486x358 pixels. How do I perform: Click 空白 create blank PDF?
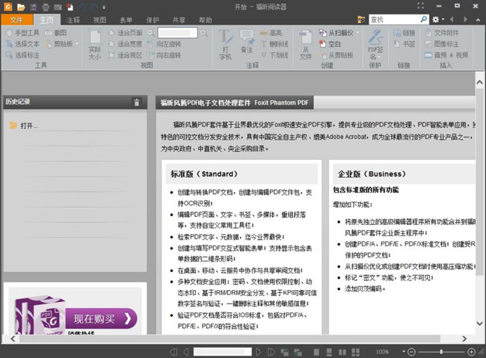(330, 44)
